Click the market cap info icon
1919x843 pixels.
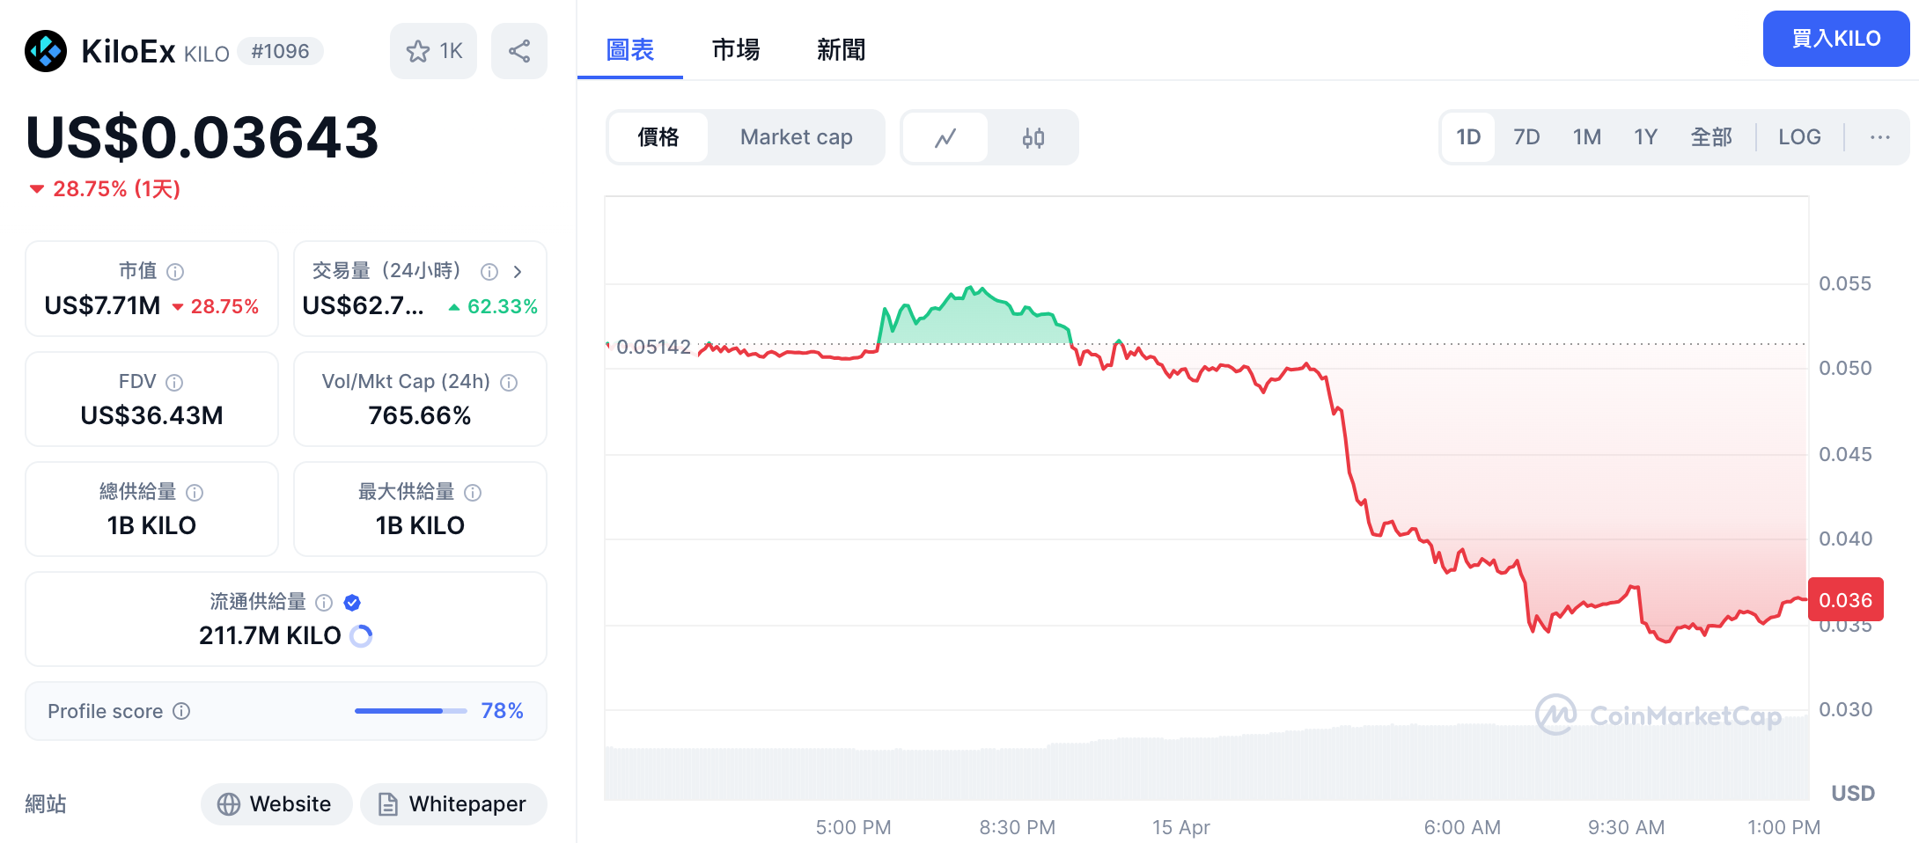click(175, 272)
